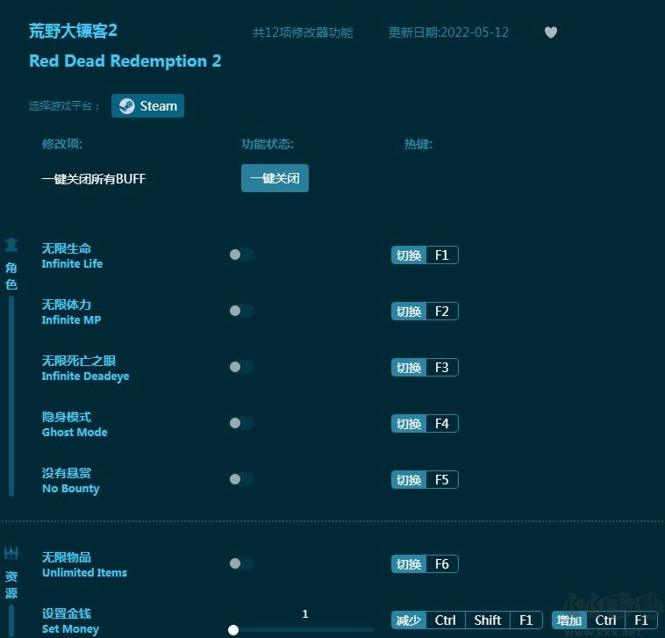Click the 荒野大镖客2 game title
This screenshot has width=665, height=638.
pos(73,31)
